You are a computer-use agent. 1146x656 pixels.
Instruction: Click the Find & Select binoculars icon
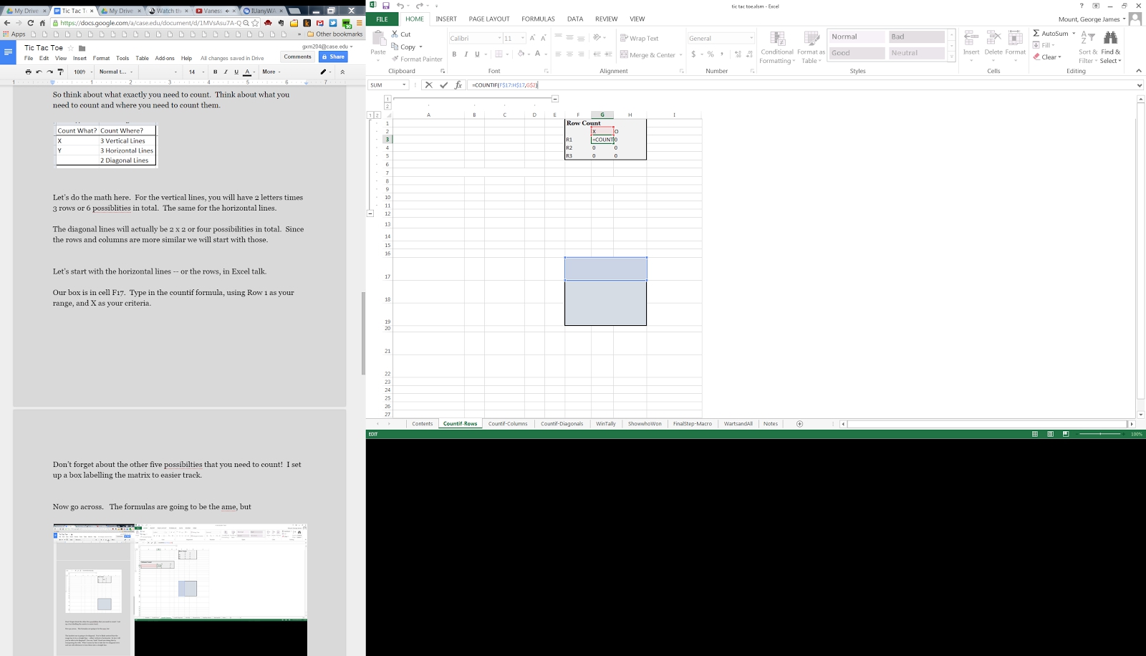point(1110,39)
